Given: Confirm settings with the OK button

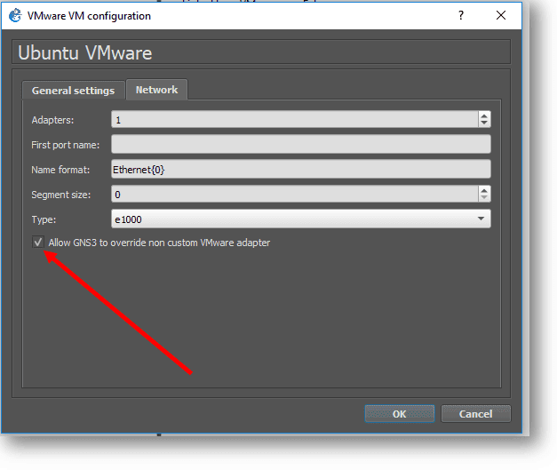Looking at the screenshot, I should tap(399, 414).
